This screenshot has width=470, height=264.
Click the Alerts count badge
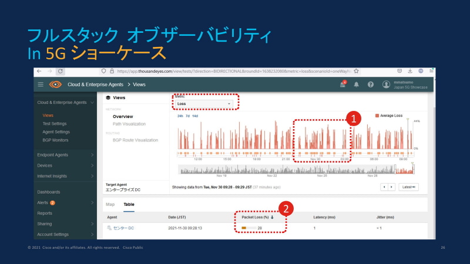[52, 203]
